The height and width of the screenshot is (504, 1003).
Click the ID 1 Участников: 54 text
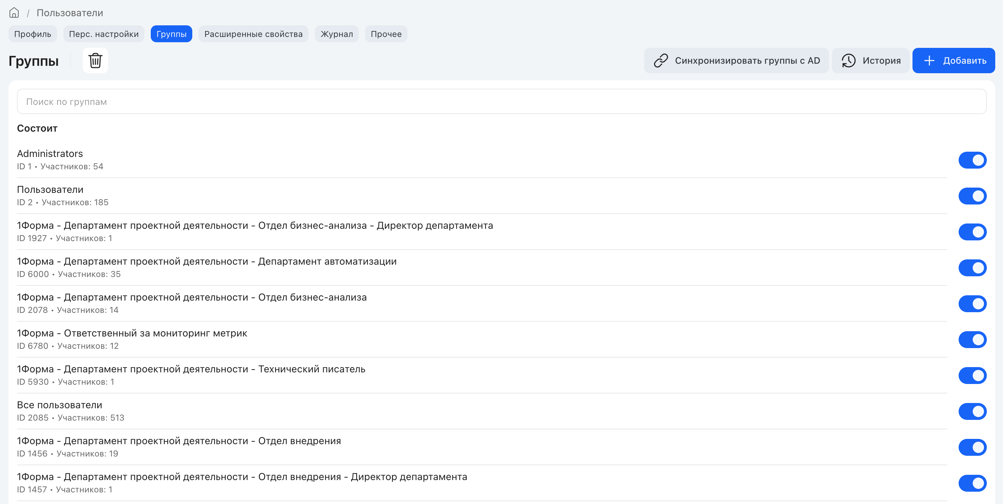pos(60,166)
